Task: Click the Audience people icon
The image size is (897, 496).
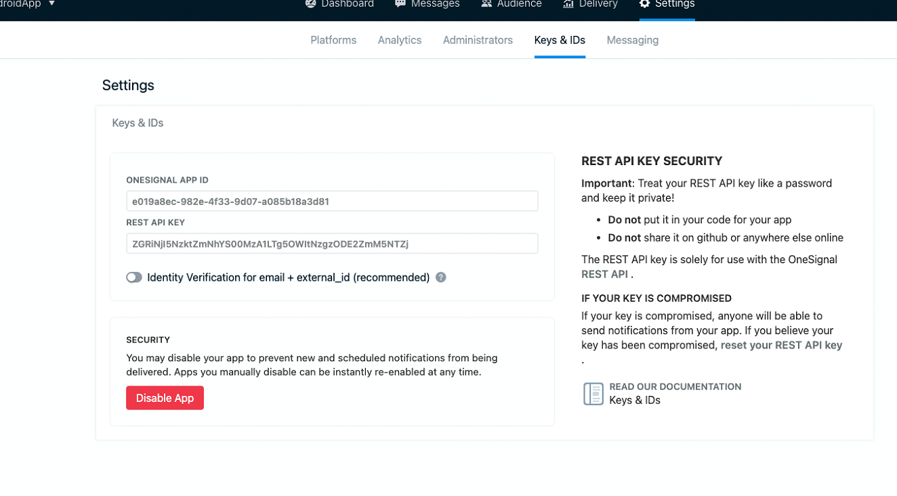Action: (486, 4)
